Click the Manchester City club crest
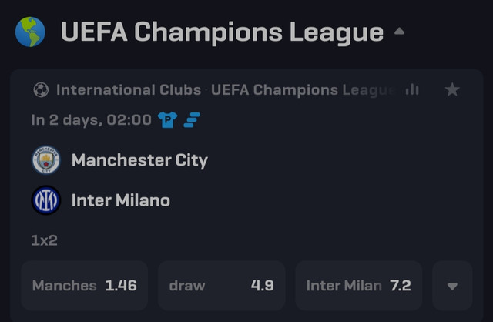This screenshot has width=493, height=322. 46,159
